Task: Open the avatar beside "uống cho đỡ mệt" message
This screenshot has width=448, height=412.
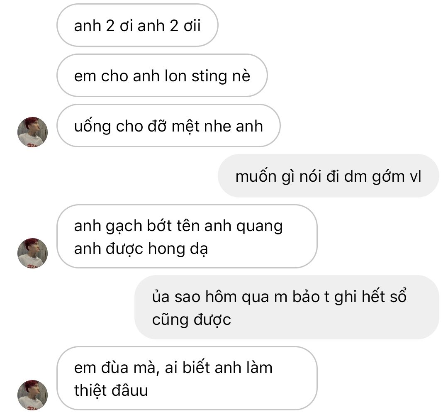Action: pos(33,132)
